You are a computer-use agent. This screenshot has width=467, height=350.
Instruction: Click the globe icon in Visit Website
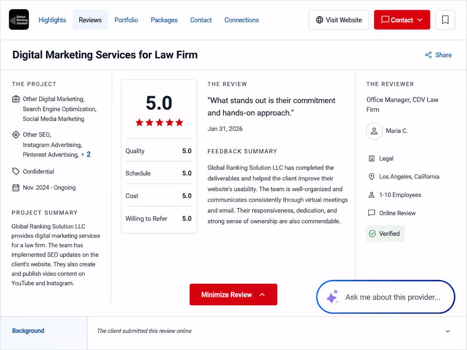coord(319,20)
